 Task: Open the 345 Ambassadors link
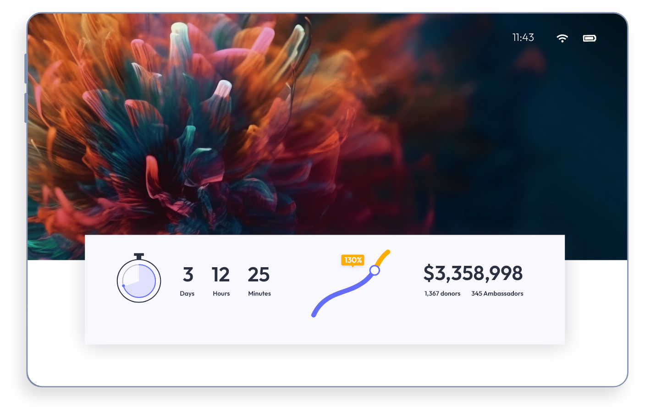coord(497,293)
